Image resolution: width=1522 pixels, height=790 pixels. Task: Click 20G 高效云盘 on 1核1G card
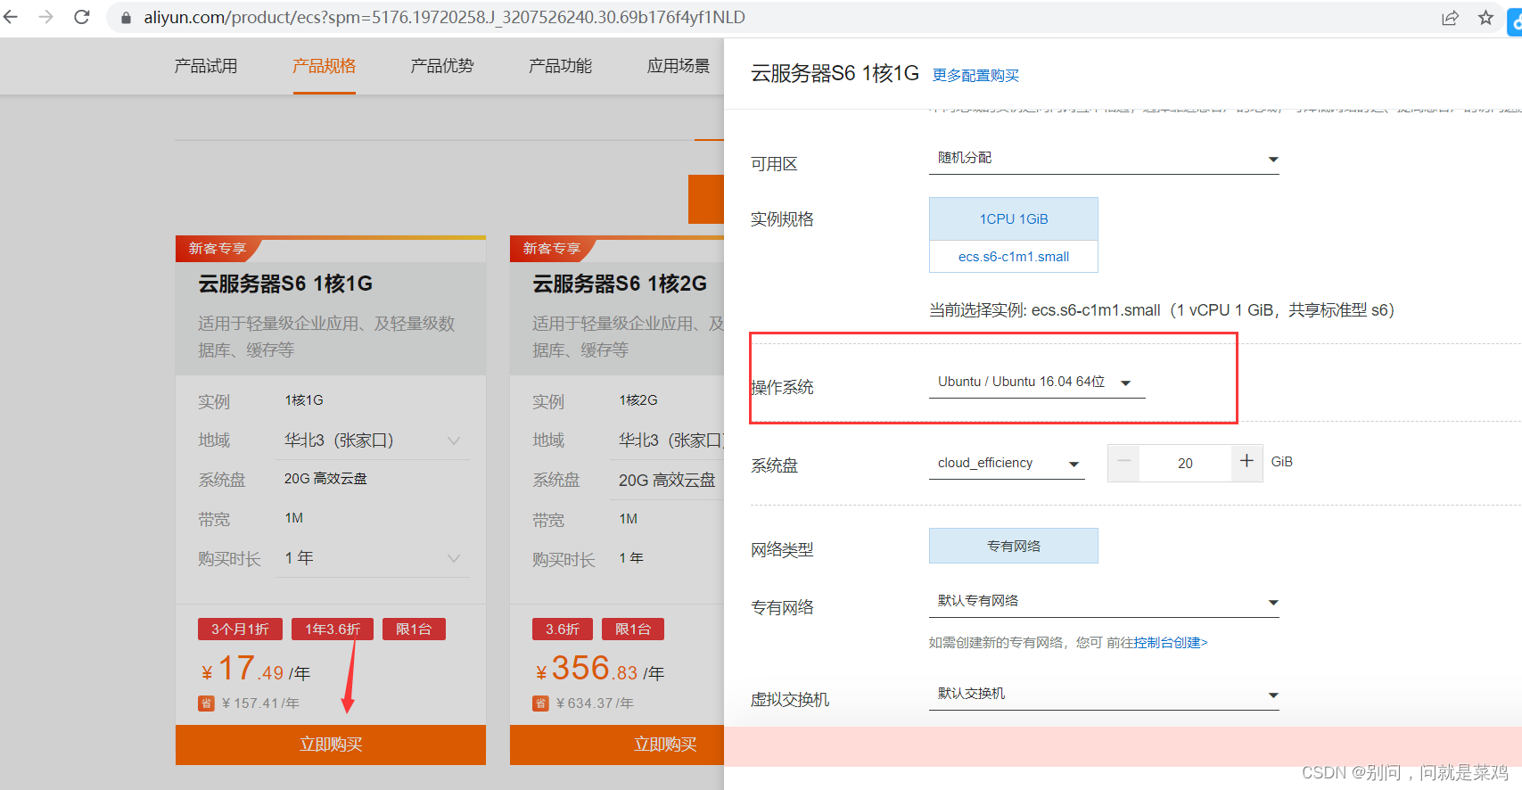(x=325, y=479)
